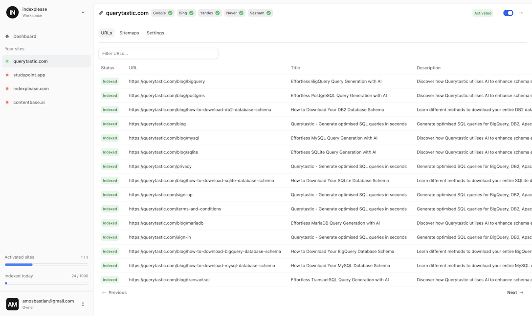532x316 pixels.
Task: Click the Activated sites progress bar
Action: (46, 264)
